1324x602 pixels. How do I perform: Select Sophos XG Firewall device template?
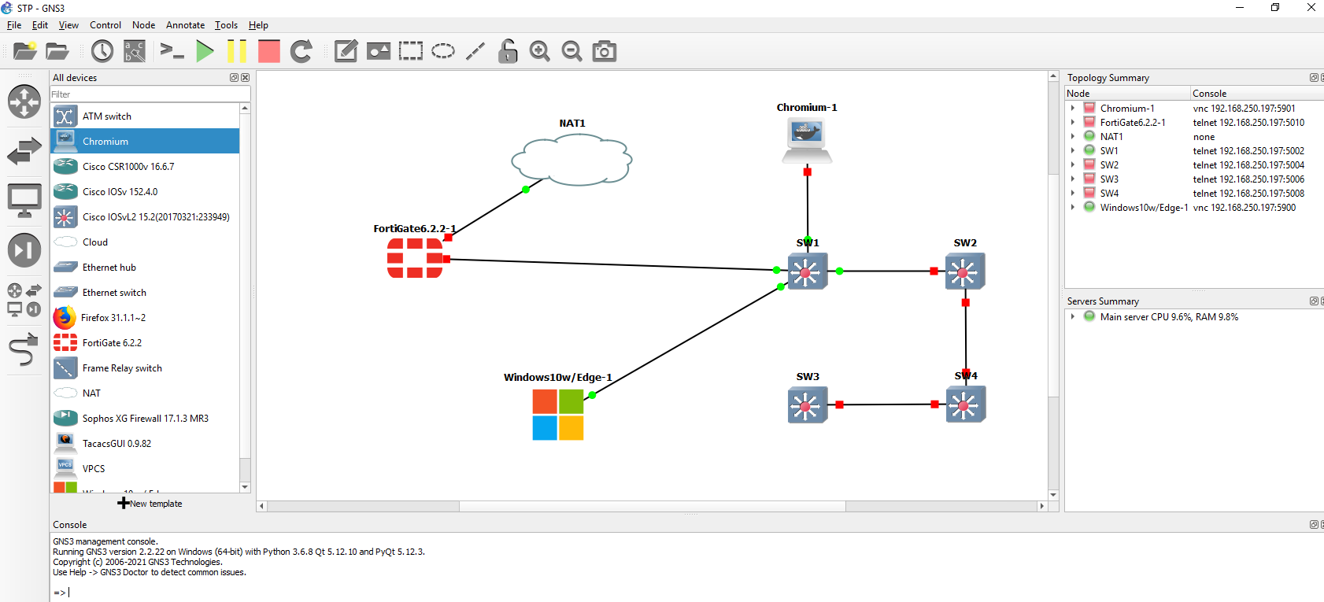click(x=145, y=419)
